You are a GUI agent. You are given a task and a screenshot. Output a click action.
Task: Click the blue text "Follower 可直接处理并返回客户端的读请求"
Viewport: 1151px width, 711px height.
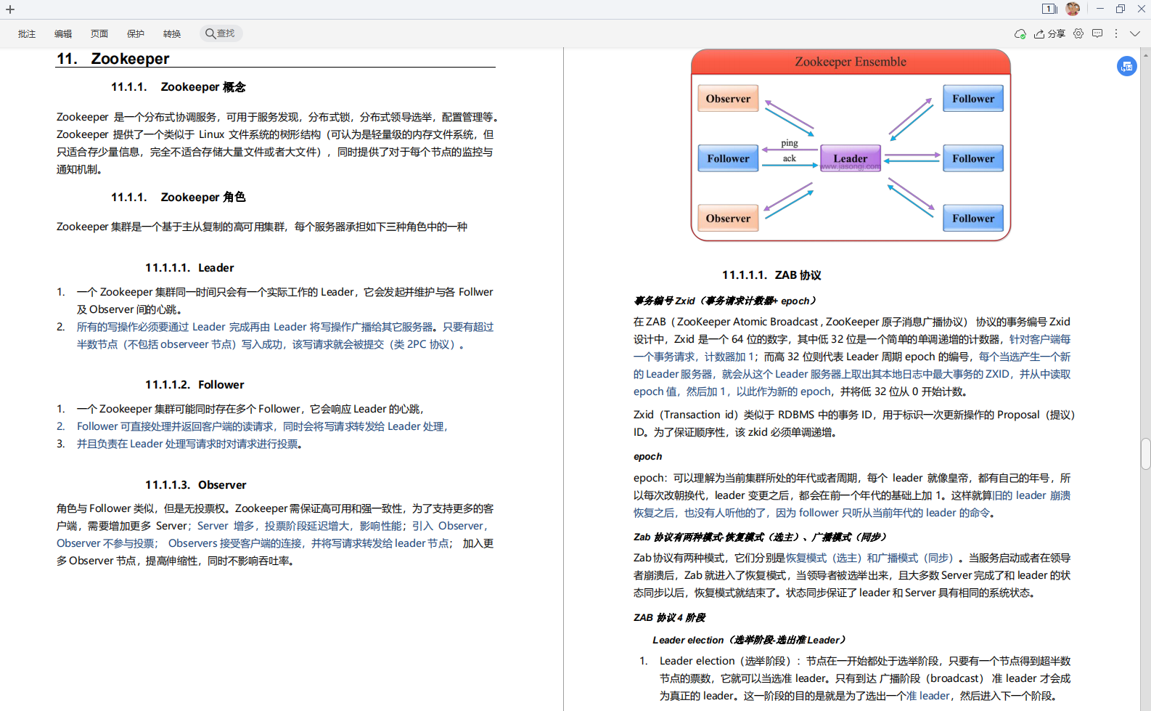coord(175,427)
